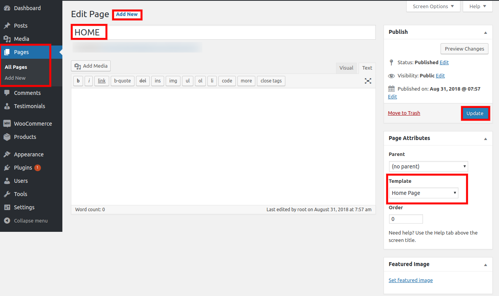Click the Order number input field
499x296 pixels.
point(406,219)
